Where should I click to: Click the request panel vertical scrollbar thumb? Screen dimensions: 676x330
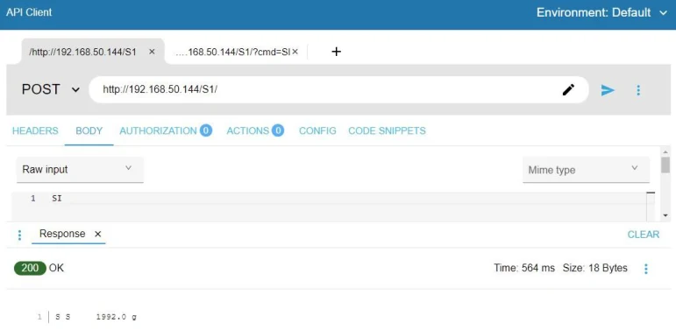tap(665, 165)
